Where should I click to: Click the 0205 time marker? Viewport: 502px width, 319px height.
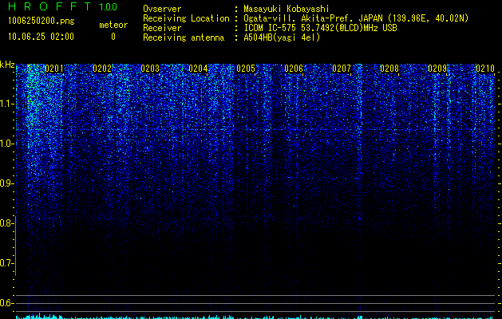[x=246, y=69]
